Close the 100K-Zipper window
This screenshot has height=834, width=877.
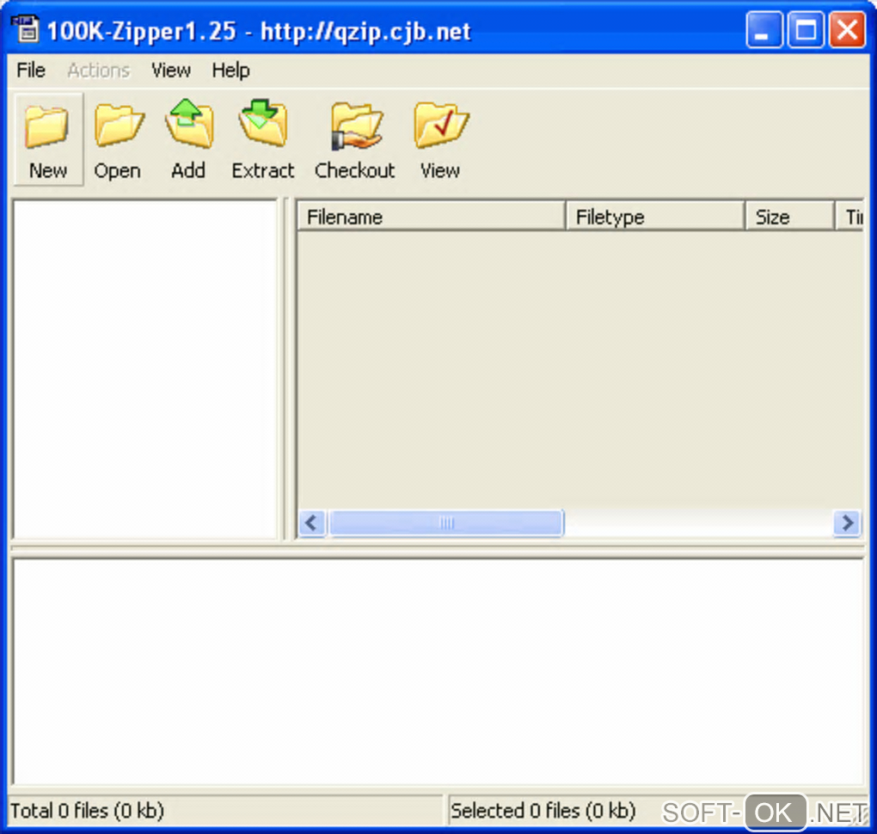(848, 29)
